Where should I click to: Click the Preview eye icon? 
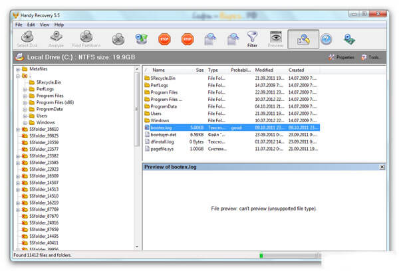click(276, 37)
